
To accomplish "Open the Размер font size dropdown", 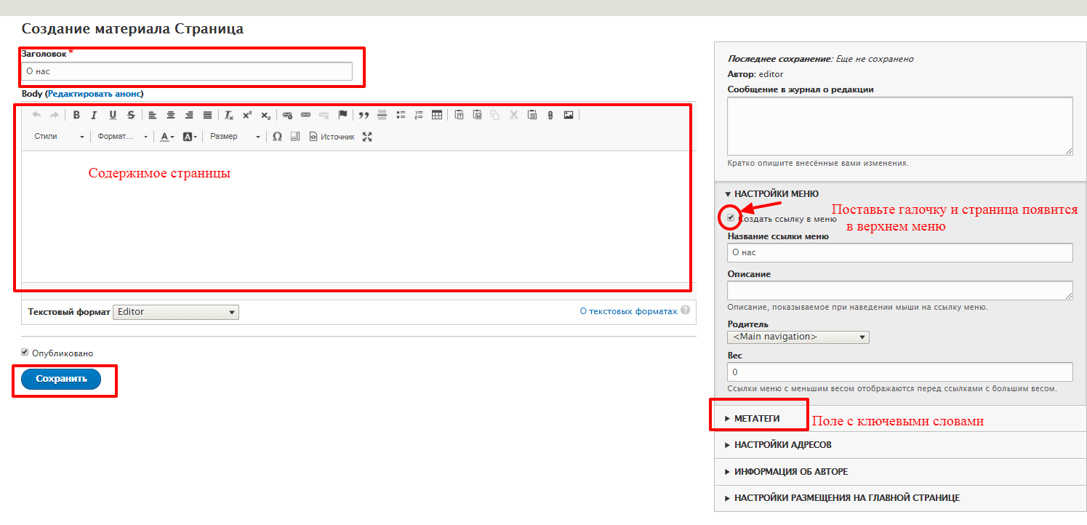I will point(235,137).
